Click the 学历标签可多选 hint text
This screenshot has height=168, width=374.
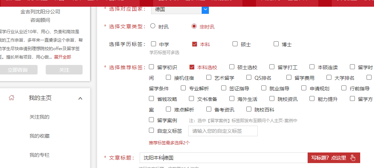pos(164,53)
